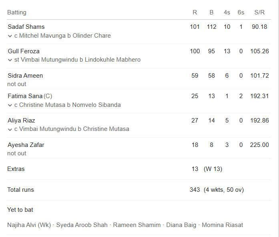The width and height of the screenshot is (279, 237).
Task: Click the S/R column header
Action: pos(259,12)
